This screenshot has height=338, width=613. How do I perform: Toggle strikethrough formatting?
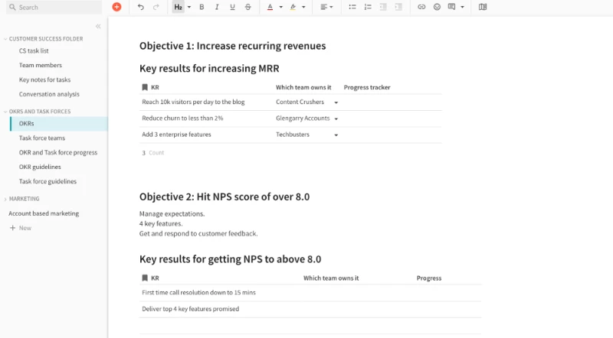(247, 7)
